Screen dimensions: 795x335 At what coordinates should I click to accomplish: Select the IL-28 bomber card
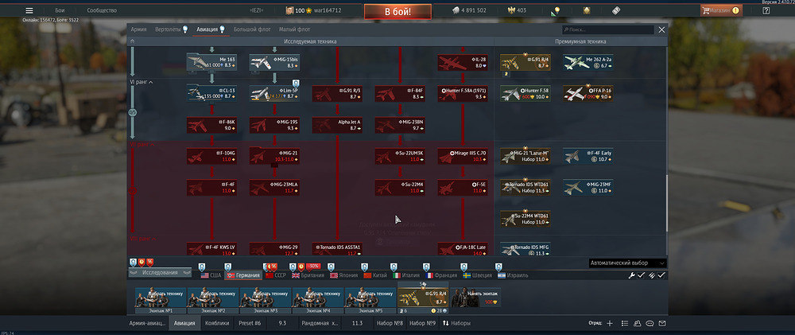[463, 62]
